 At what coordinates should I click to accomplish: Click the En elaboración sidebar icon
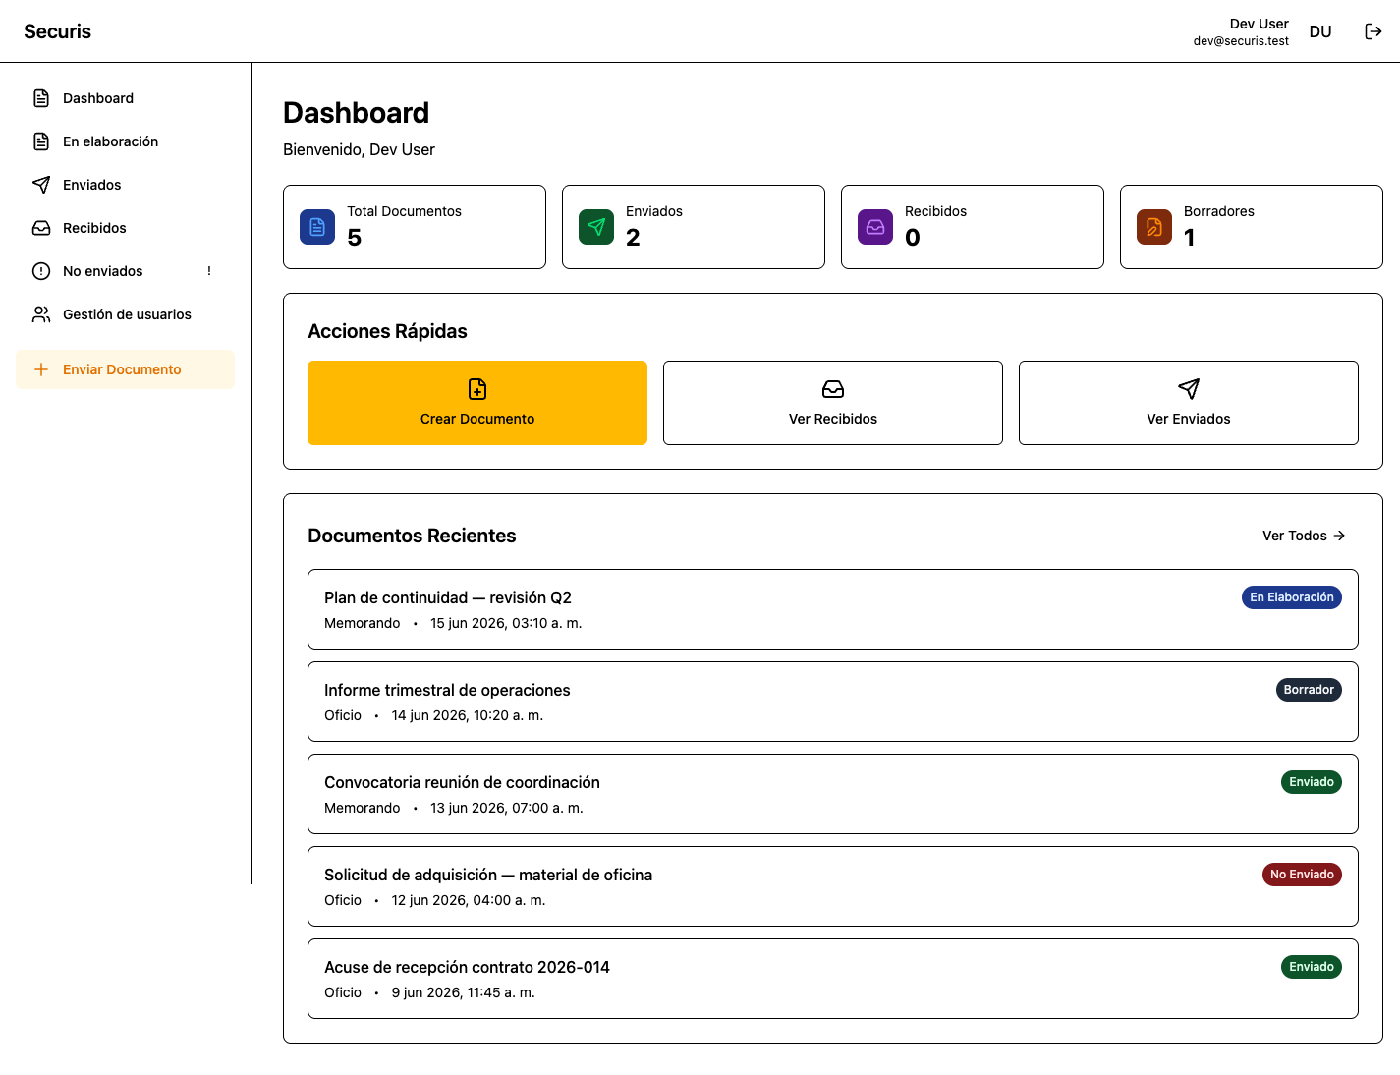(41, 141)
